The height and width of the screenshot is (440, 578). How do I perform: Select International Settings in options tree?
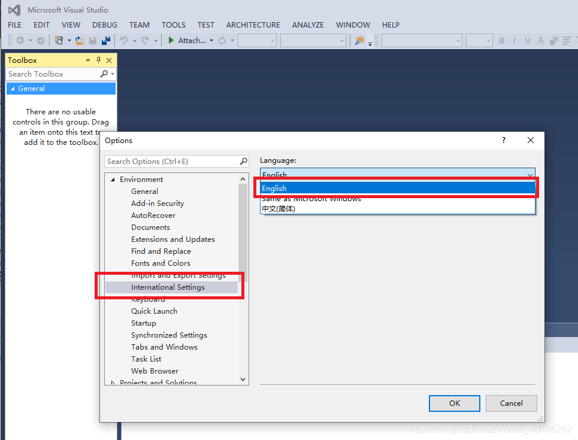171,287
